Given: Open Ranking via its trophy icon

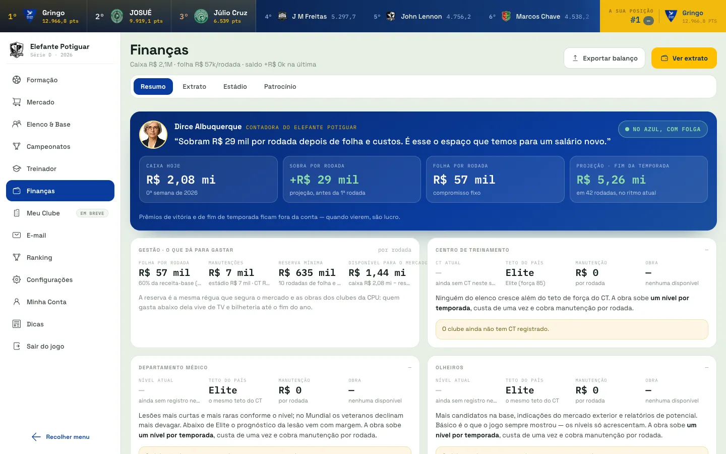Looking at the screenshot, I should click(17, 257).
